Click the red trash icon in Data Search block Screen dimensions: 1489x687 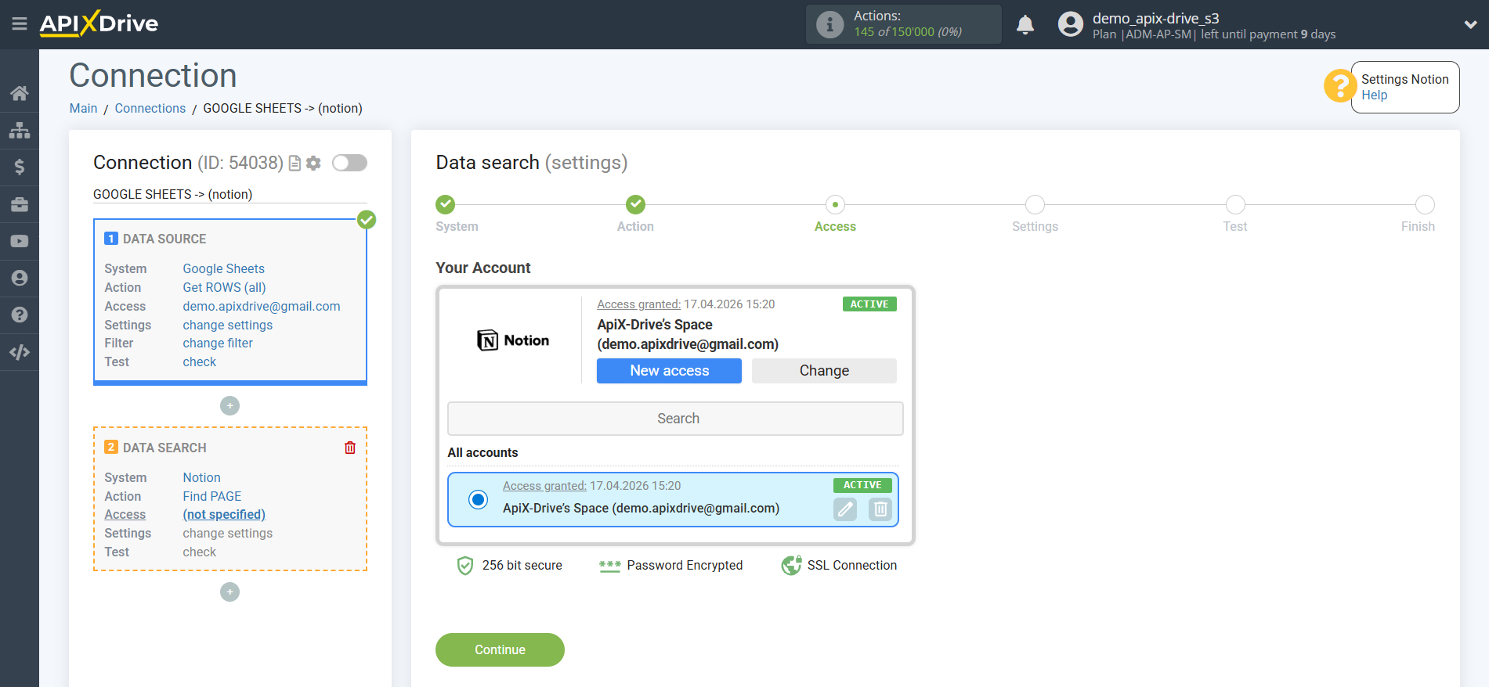pos(350,448)
